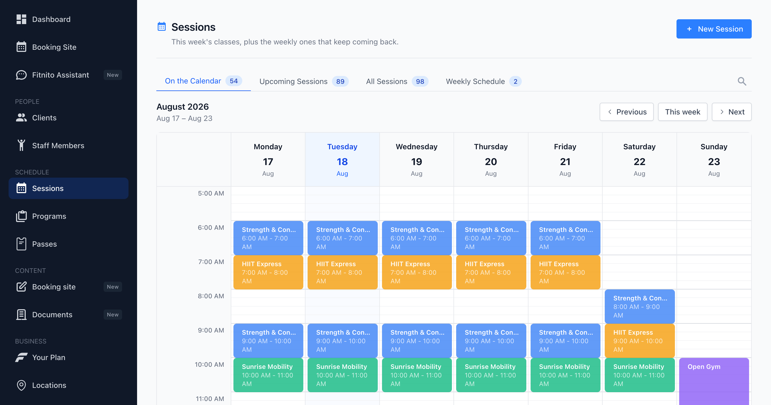This screenshot has height=405, width=771.
Task: Open Friday 6:00 AM Strength & Con session
Action: [565, 238]
